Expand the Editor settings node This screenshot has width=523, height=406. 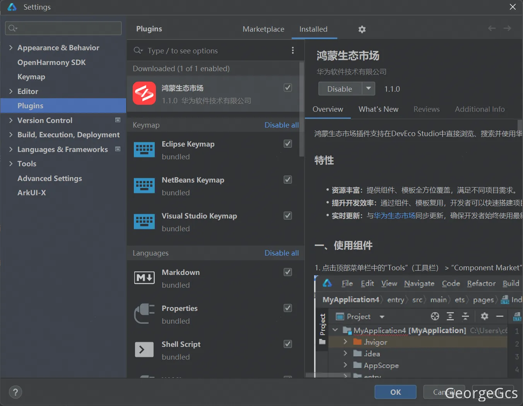tap(11, 91)
